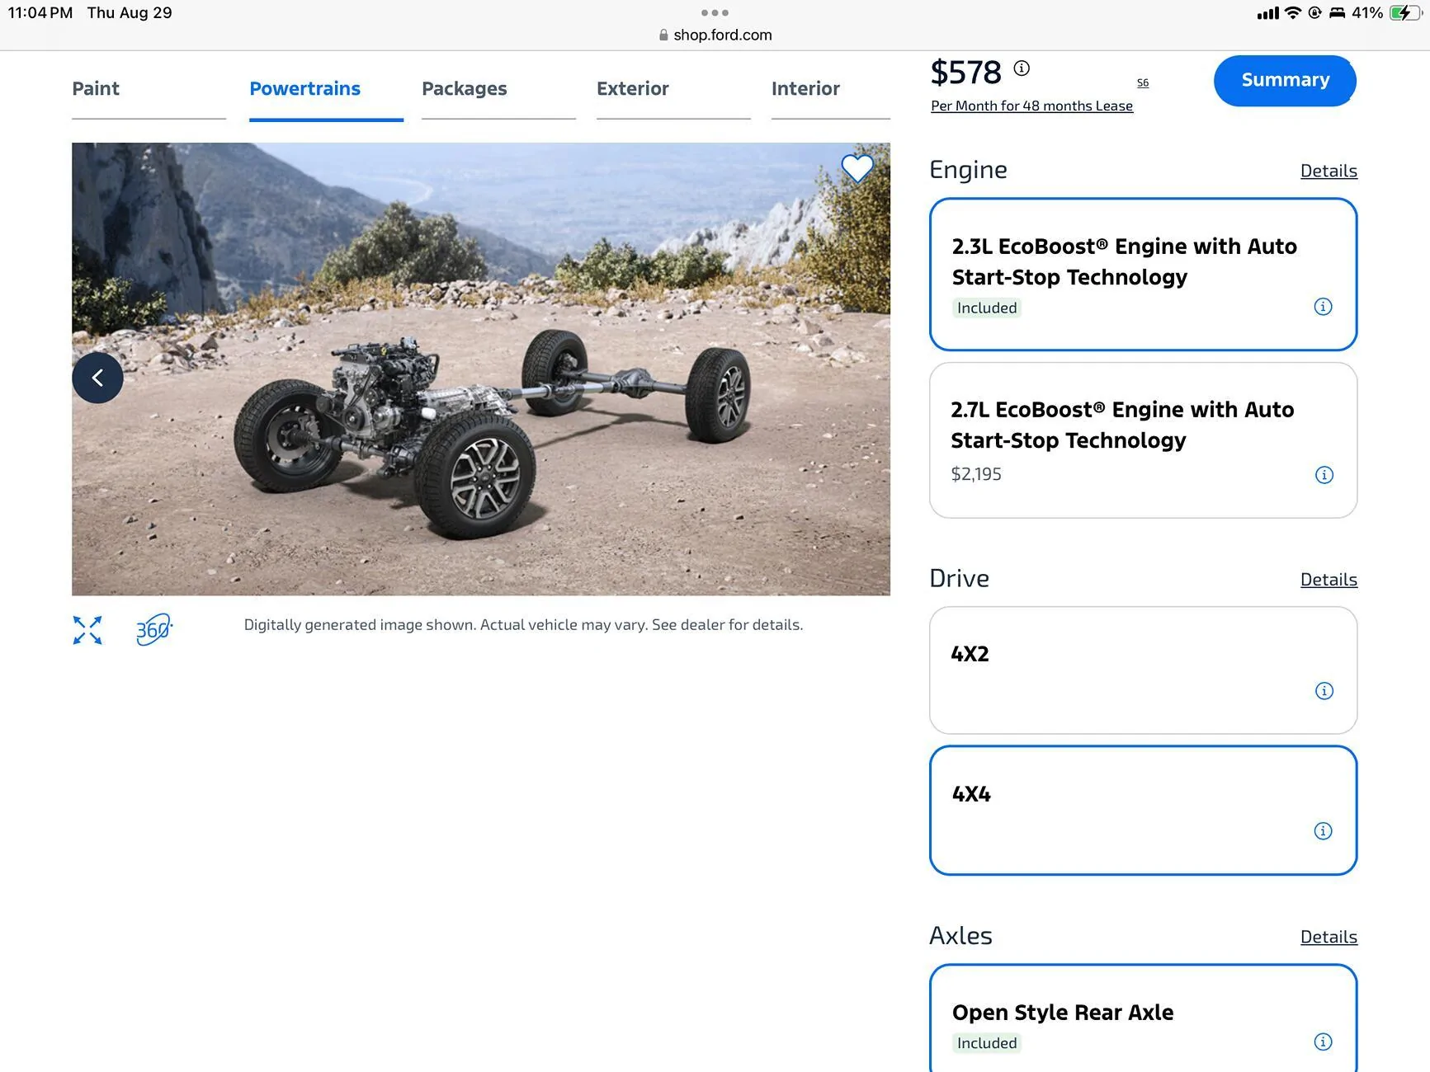
Task: Open fullscreen view of the vehicle image
Action: pyautogui.click(x=87, y=630)
